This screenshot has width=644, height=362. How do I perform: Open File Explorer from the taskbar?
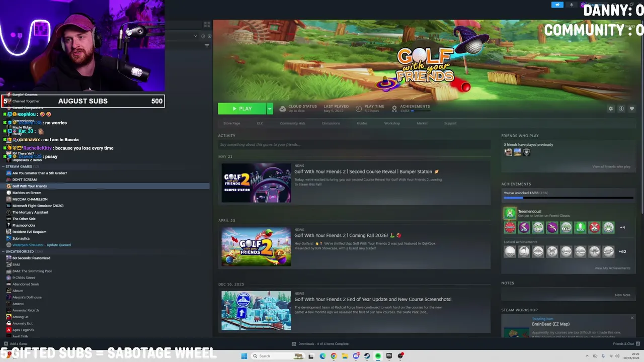pos(345,356)
